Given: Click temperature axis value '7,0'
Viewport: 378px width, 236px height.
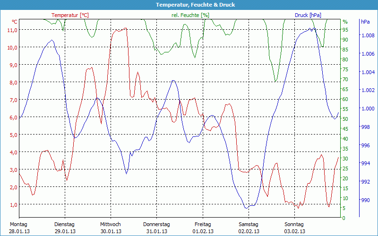Looking at the screenshot, I should click(x=13, y=100).
